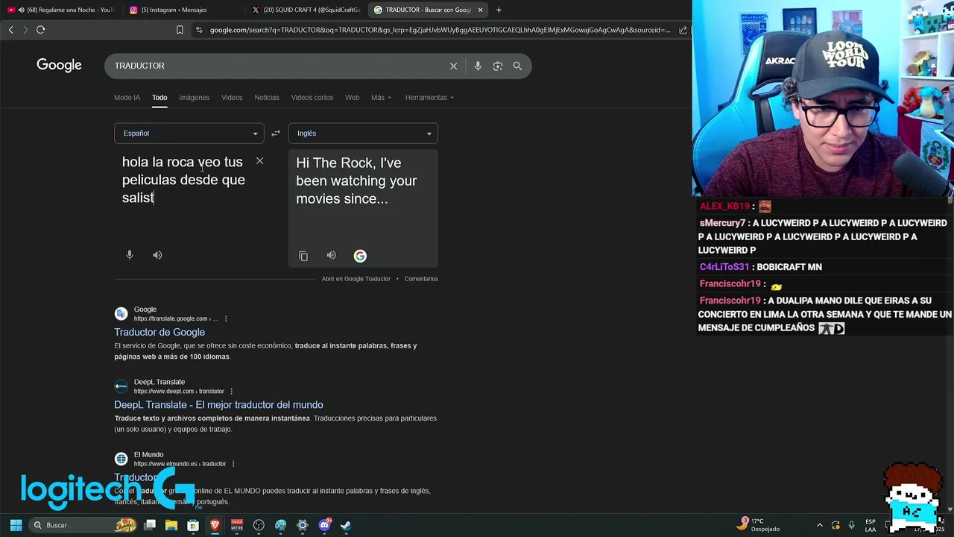Switch to Modo IA tab
The width and height of the screenshot is (954, 537).
127,98
